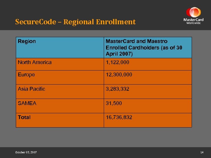The width and height of the screenshot is (211, 158).
Task: Click the 'SAMEA' region cell
Action: [60, 106]
